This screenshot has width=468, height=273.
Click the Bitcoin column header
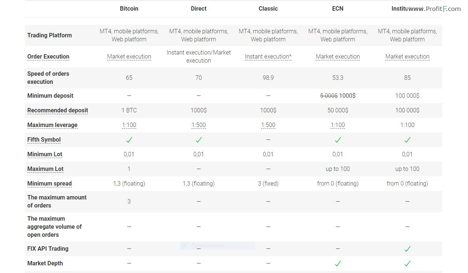tap(129, 8)
